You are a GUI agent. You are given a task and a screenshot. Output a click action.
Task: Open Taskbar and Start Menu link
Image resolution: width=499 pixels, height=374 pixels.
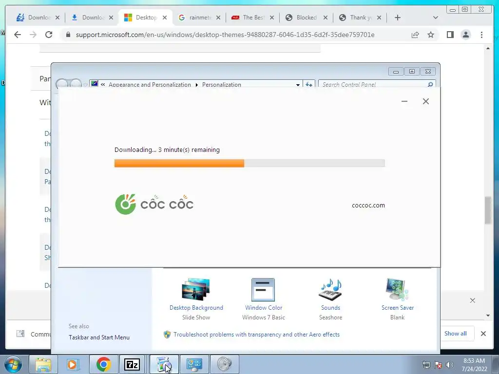coord(99,337)
